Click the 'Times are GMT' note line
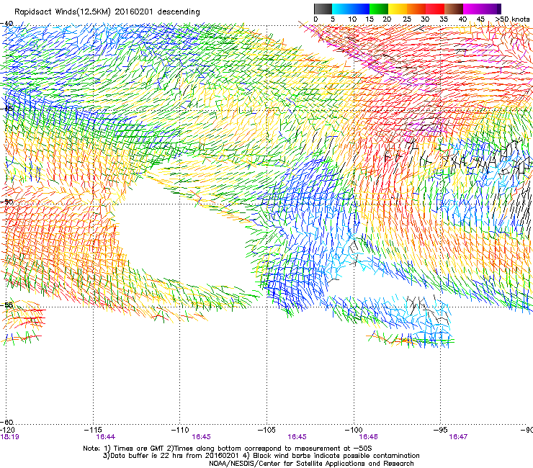The height and width of the screenshot is (468, 533). (228, 449)
